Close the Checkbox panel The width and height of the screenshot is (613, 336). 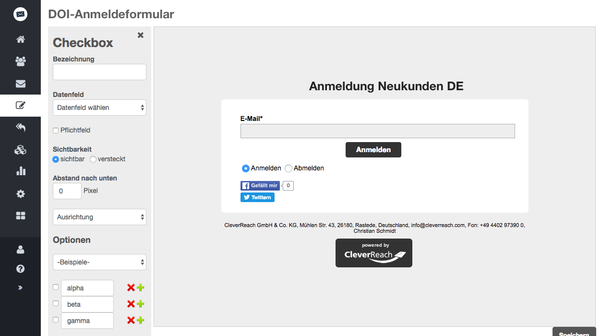140,35
